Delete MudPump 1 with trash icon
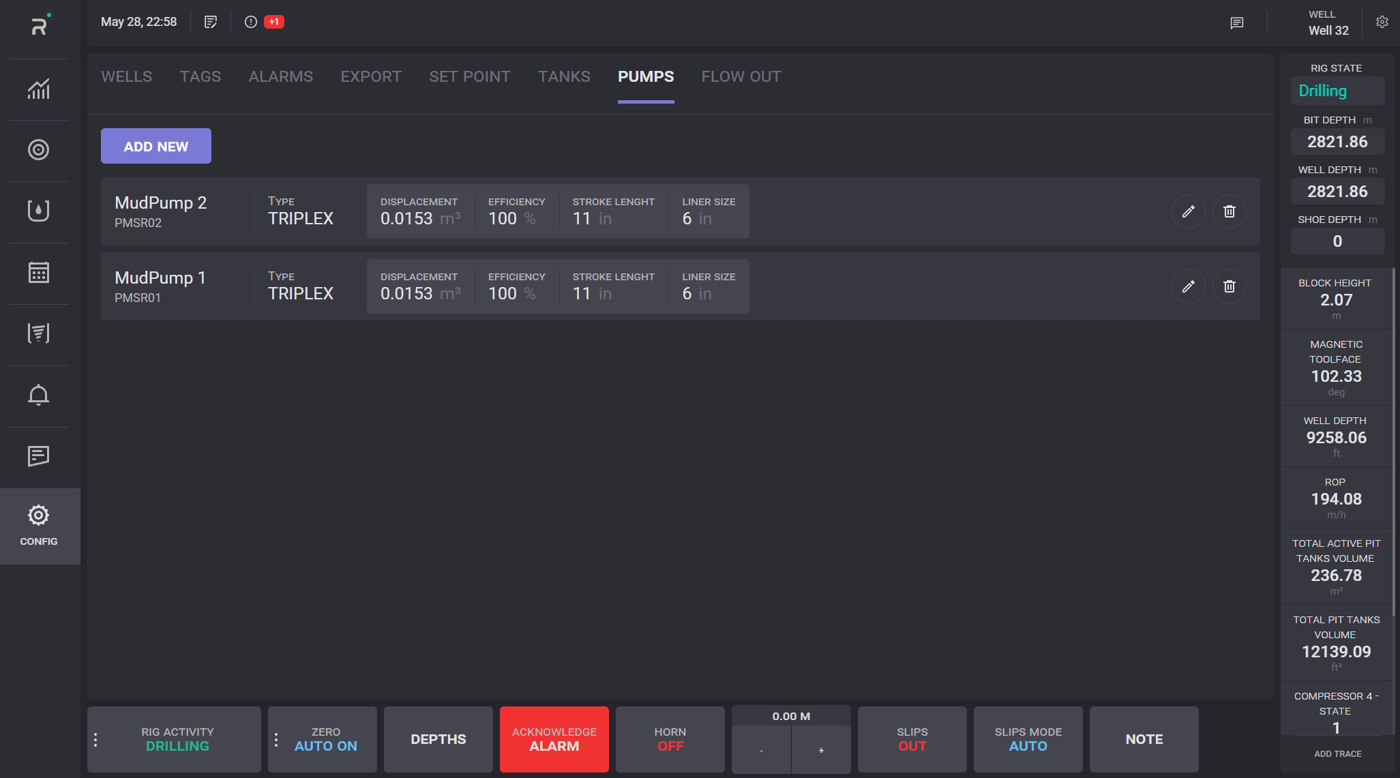The width and height of the screenshot is (1400, 778). (1229, 286)
